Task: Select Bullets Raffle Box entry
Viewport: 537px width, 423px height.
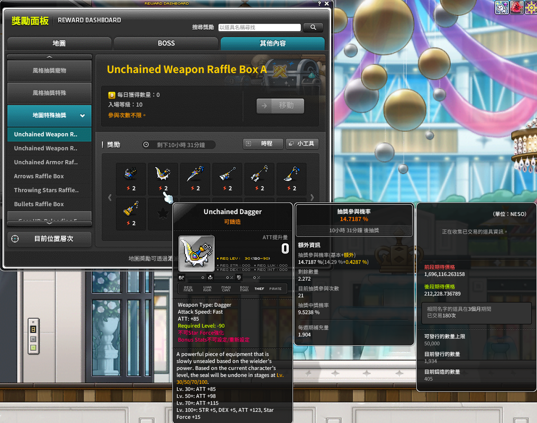Action: tap(49, 204)
